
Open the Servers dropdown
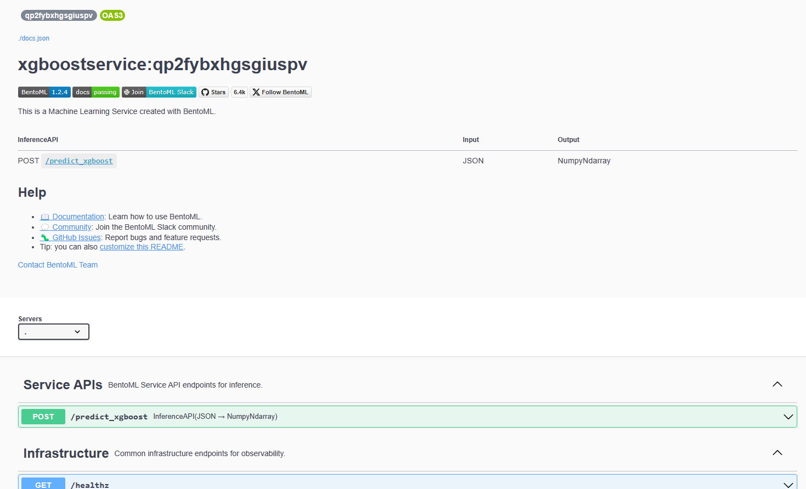53,331
